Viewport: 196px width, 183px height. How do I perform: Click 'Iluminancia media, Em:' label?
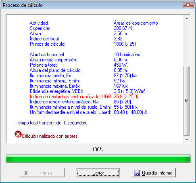[x=52, y=76]
